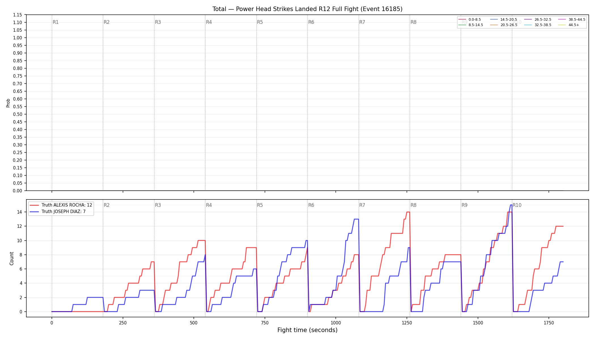Click the 6 tick on Count axis

(21, 269)
